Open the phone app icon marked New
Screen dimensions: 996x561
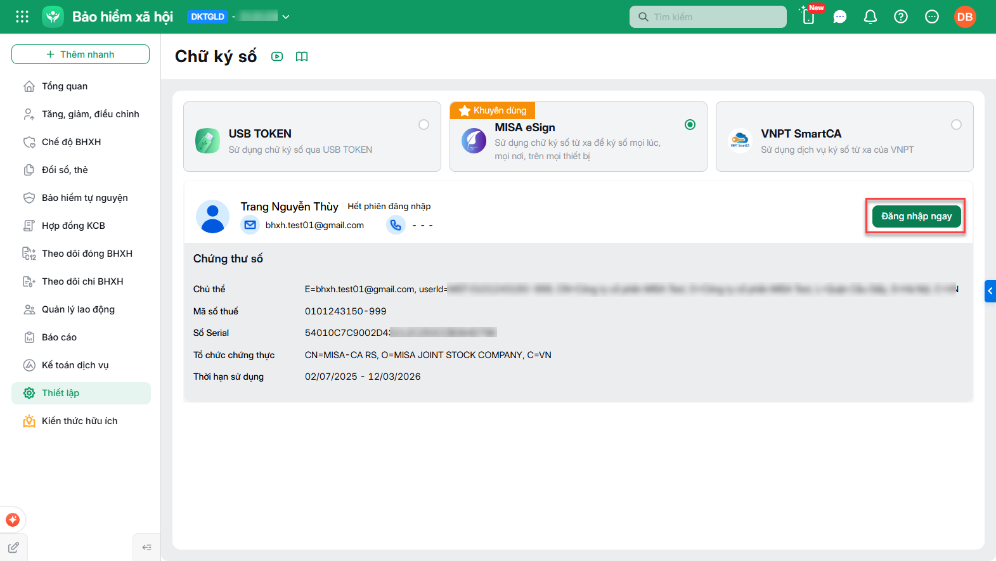coord(809,16)
